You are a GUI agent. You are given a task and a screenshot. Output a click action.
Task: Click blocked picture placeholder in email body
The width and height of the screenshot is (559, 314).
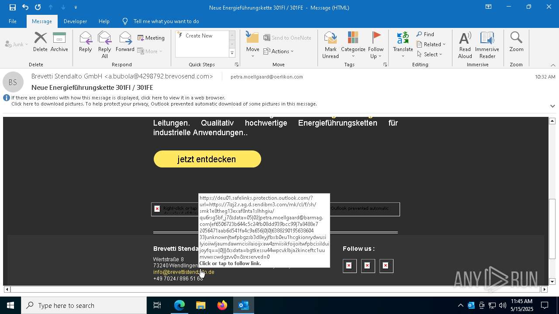click(175, 209)
